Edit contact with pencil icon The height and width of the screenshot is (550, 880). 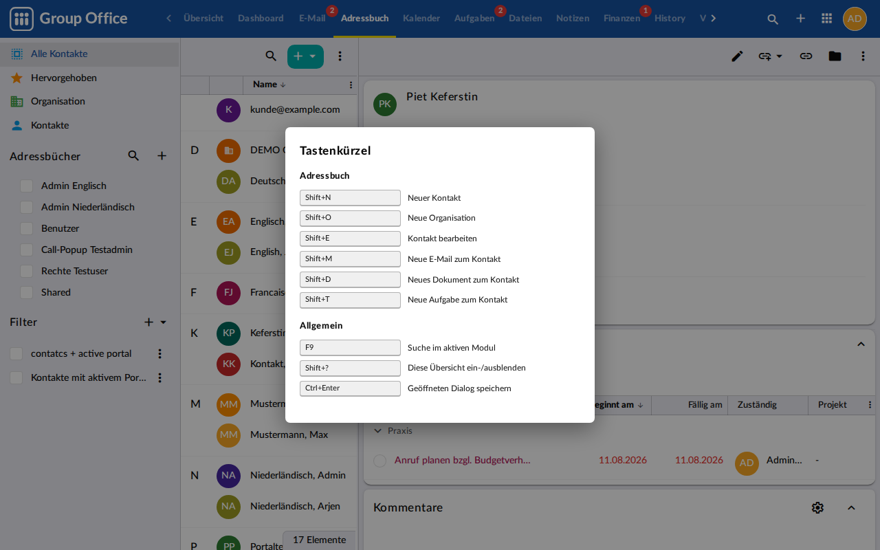pos(737,56)
